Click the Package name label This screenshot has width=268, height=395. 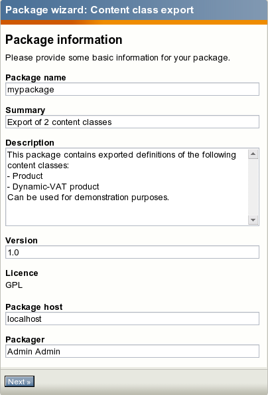(x=36, y=78)
